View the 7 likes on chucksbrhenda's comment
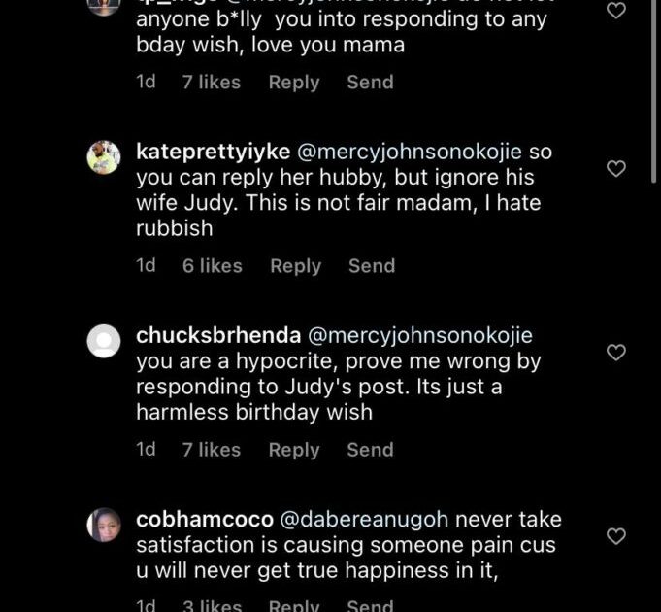Viewport: 661px width, 612px height. (211, 450)
